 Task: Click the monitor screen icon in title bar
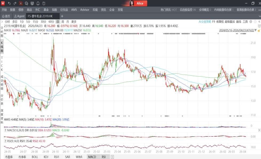click(32, 3)
